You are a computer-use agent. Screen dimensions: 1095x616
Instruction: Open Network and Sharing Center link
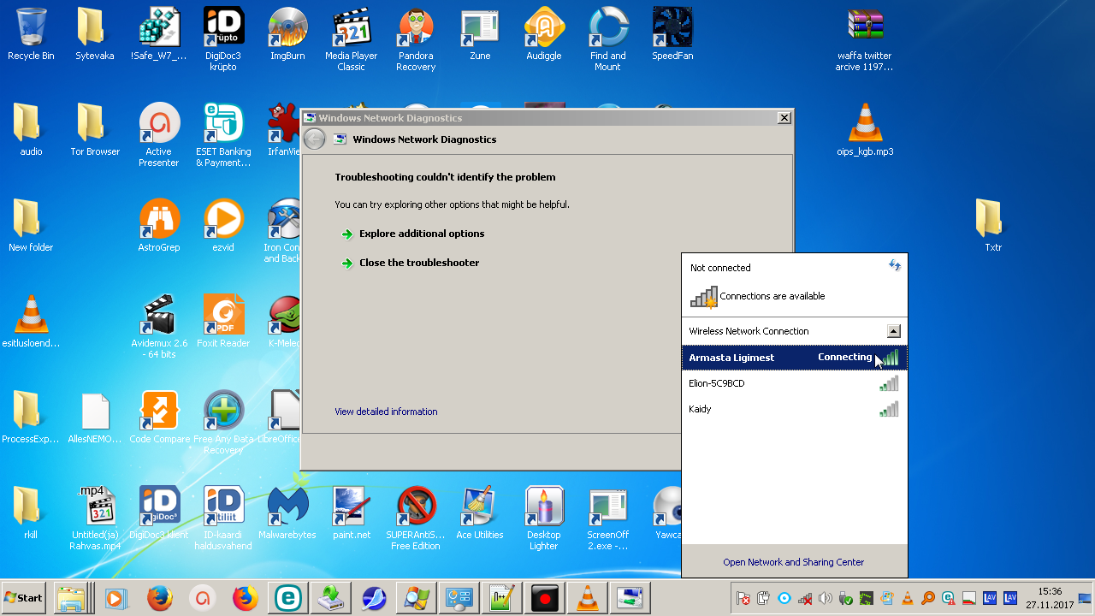pyautogui.click(x=793, y=562)
